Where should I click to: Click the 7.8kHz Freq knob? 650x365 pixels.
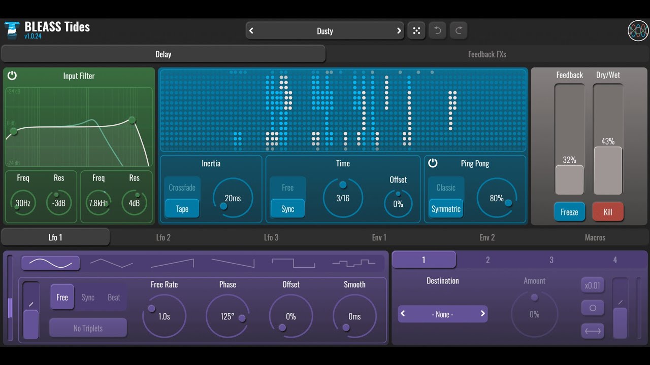99,203
